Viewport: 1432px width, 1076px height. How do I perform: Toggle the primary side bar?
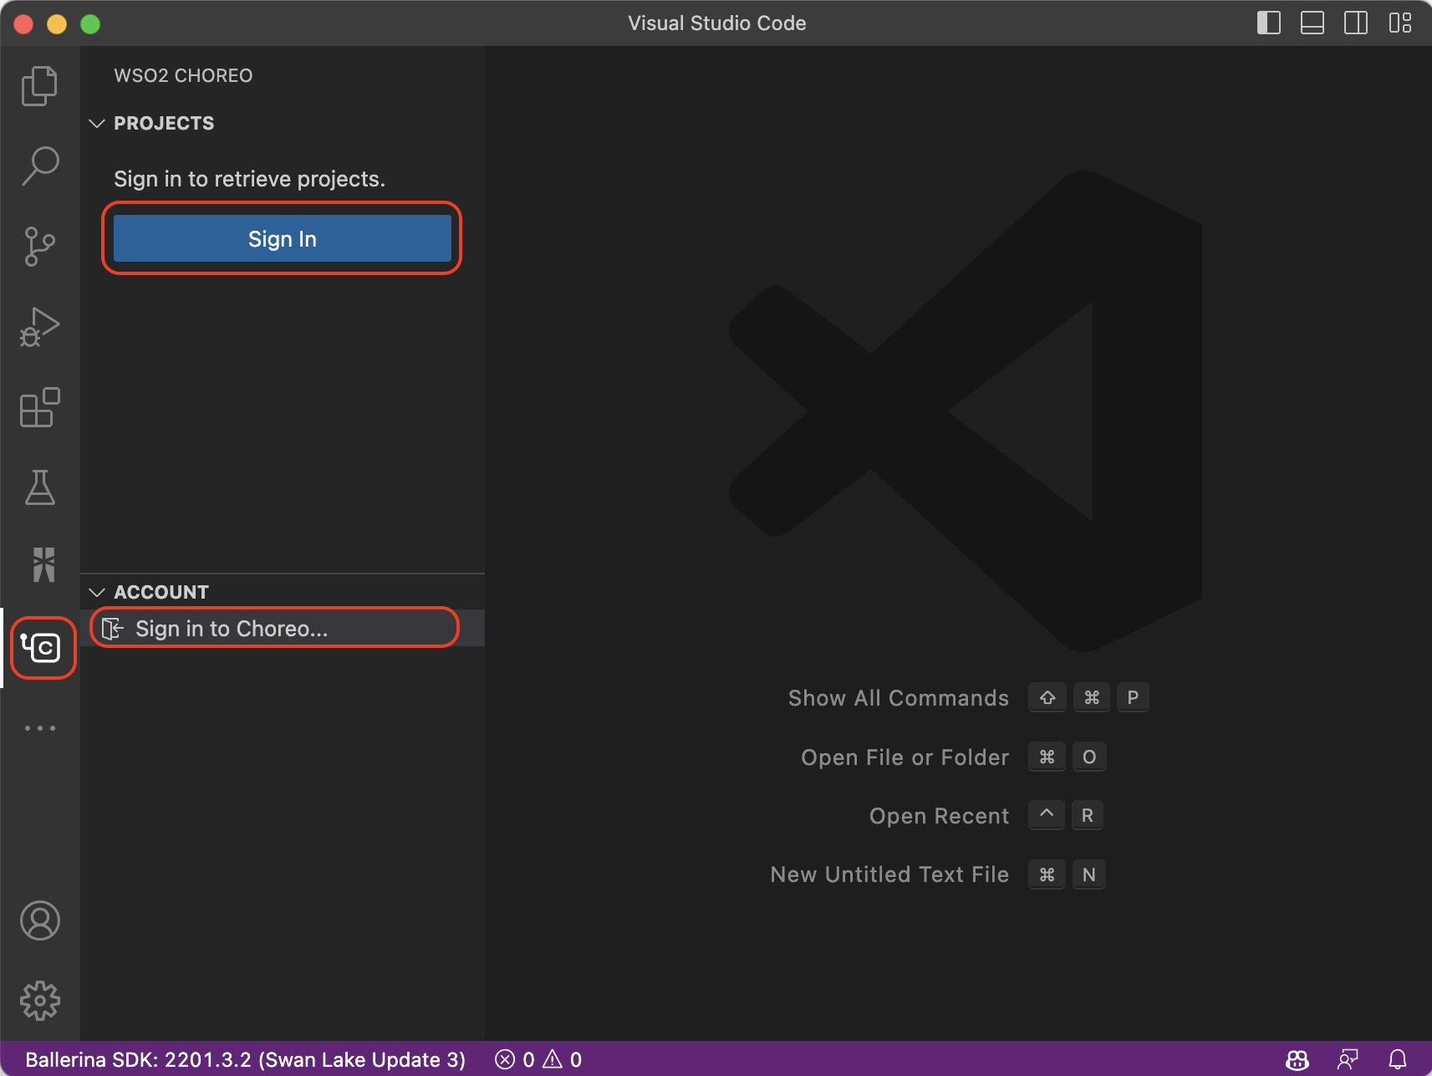[1268, 23]
